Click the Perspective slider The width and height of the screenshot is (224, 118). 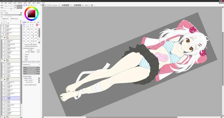tap(34, 65)
